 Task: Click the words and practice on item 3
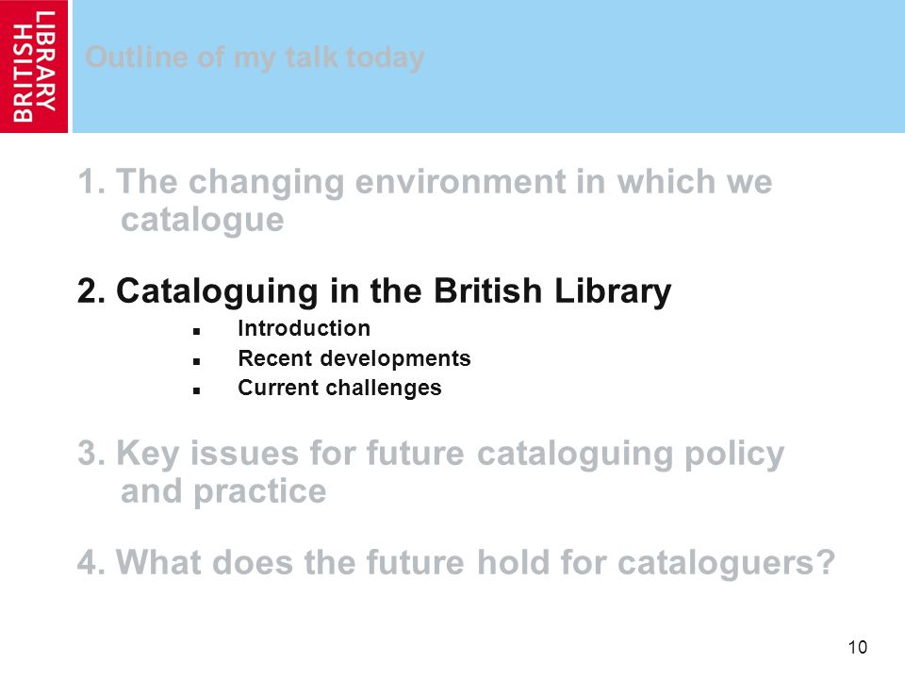tap(223, 492)
